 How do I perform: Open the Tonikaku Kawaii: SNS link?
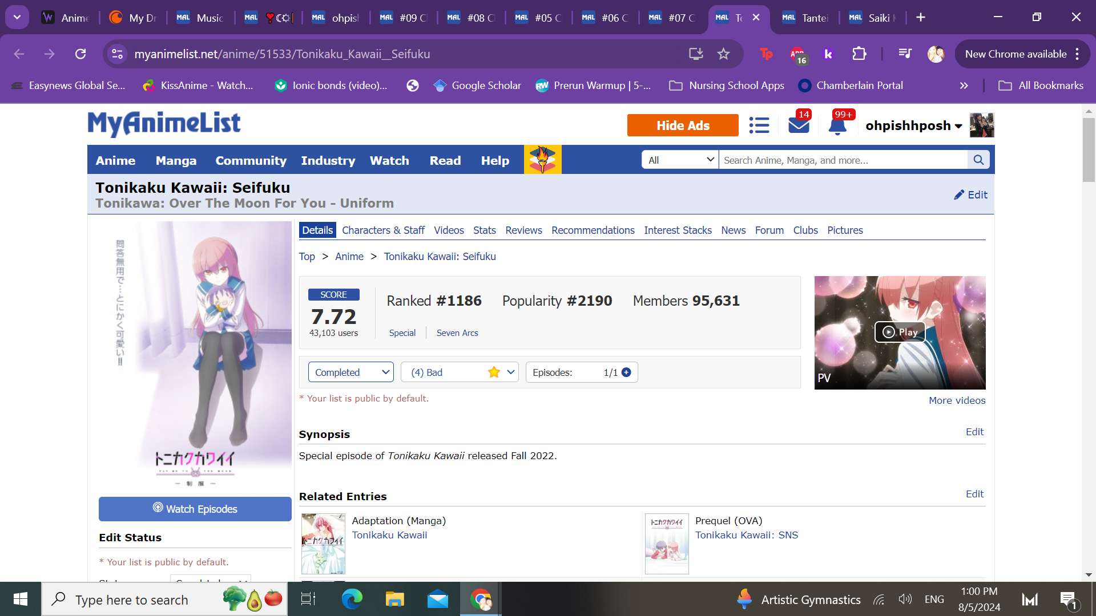[746, 535]
